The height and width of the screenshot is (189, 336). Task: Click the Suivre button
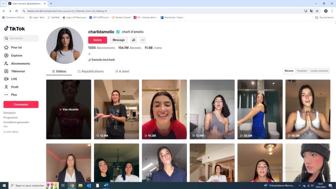coord(97,40)
